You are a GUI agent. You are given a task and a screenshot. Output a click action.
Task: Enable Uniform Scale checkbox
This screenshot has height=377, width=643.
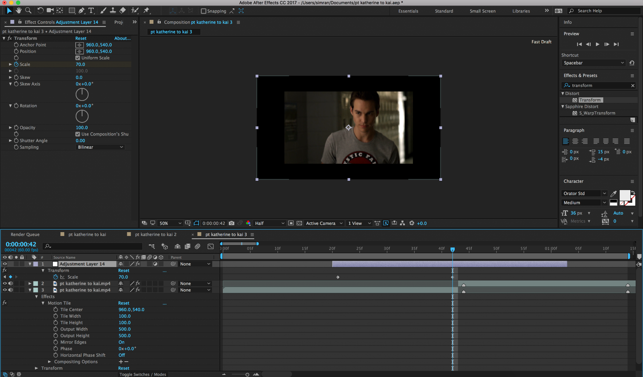coord(77,58)
